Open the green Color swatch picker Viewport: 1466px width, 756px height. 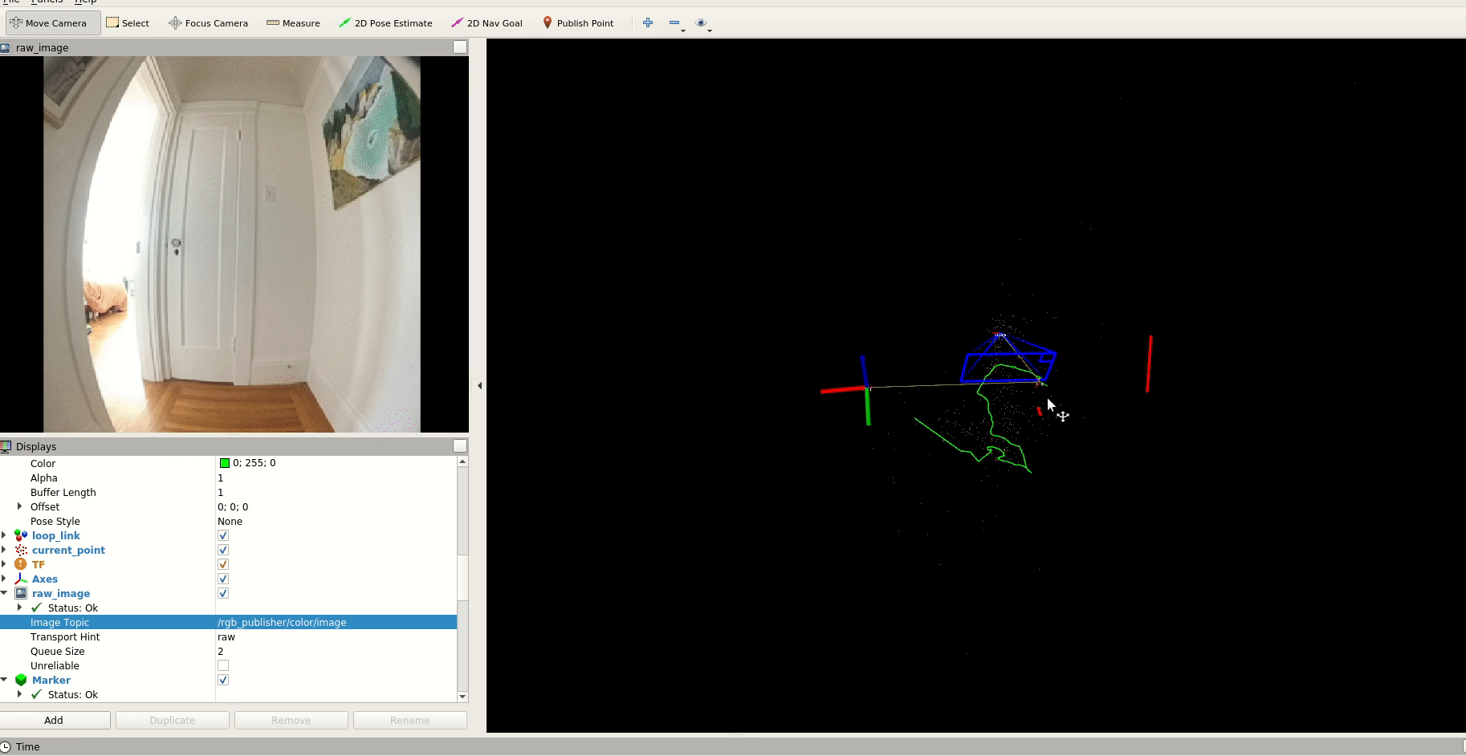[x=225, y=463]
